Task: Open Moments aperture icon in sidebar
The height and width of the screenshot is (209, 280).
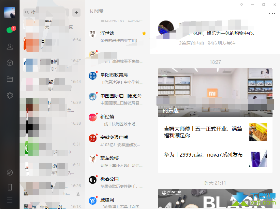Action: (x=10, y=95)
